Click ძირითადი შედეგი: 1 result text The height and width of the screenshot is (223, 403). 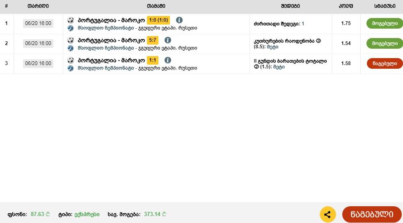279,24
